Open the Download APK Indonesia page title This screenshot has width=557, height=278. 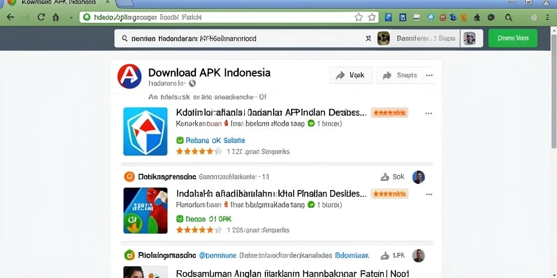pos(209,73)
